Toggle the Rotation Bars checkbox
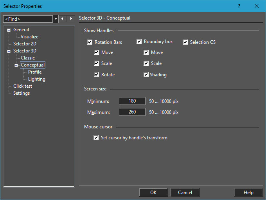 pyautogui.click(x=90, y=42)
